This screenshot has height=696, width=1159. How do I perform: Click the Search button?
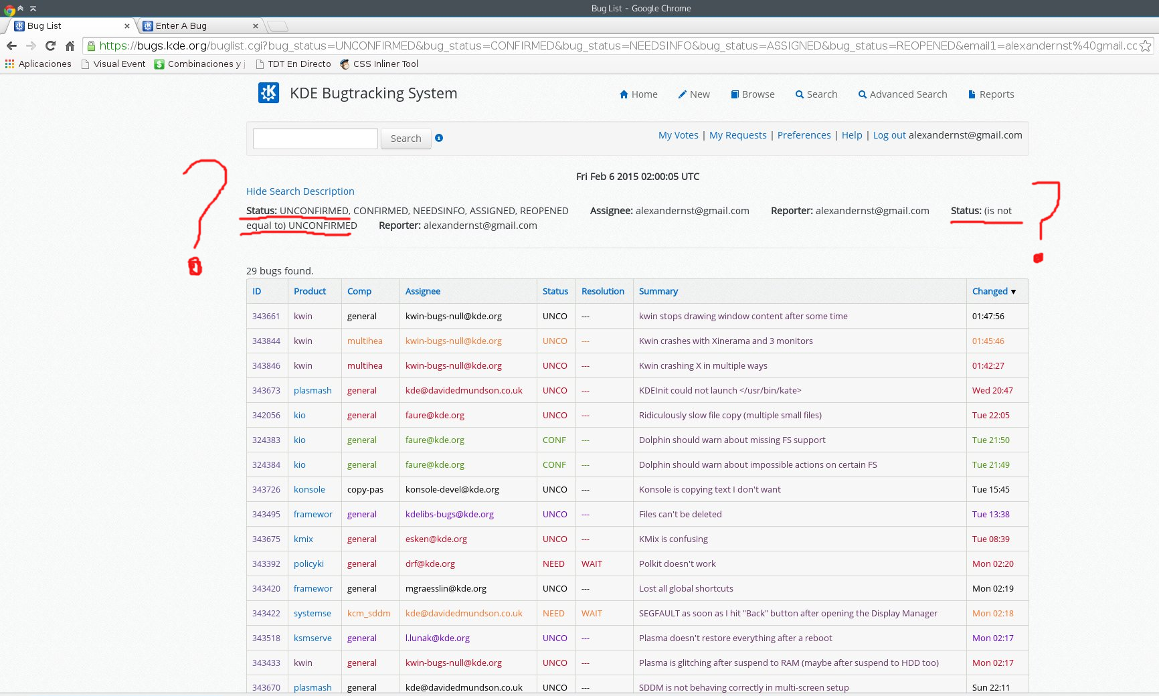[x=406, y=139]
